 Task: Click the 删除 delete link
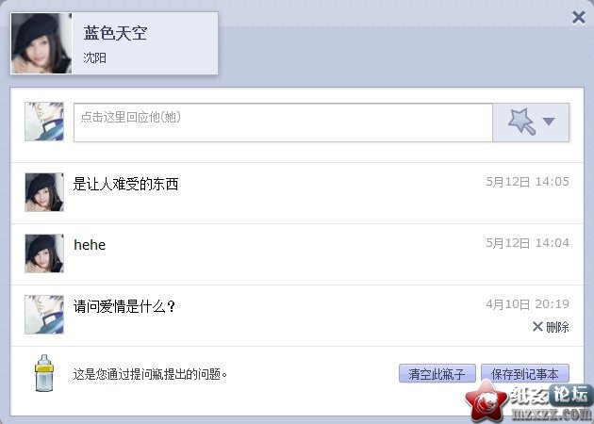(x=557, y=327)
